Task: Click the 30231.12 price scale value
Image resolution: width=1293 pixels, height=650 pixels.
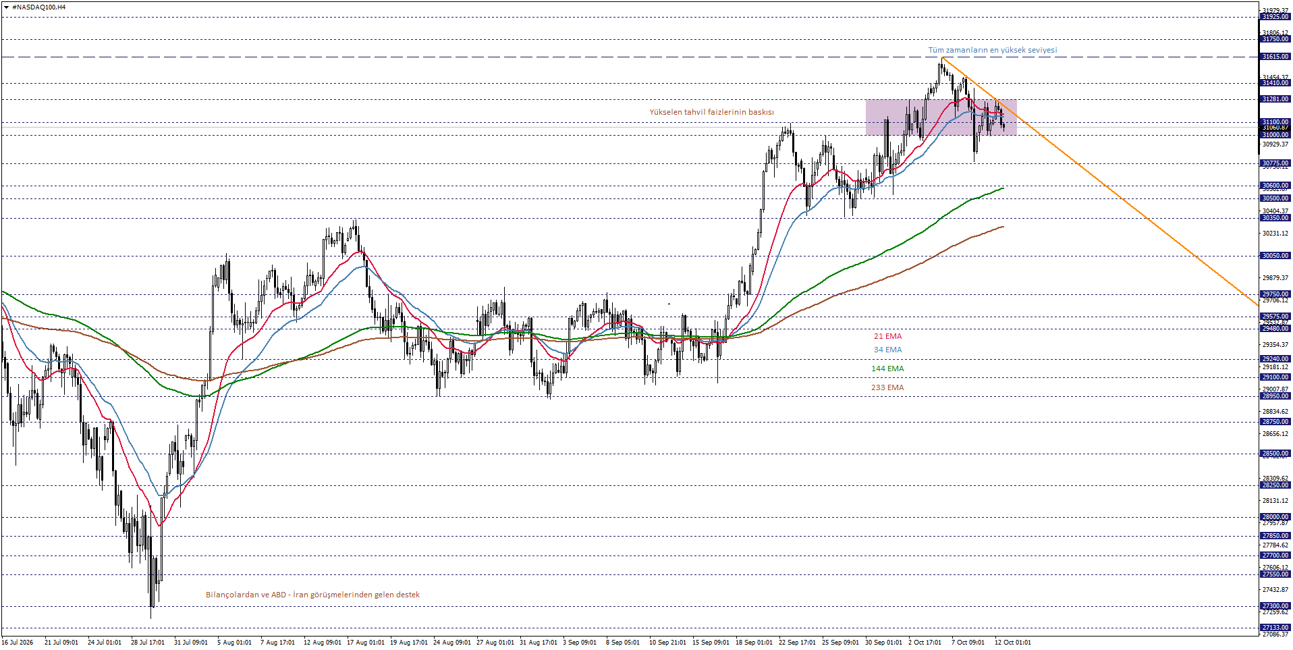Action: pyautogui.click(x=1275, y=234)
